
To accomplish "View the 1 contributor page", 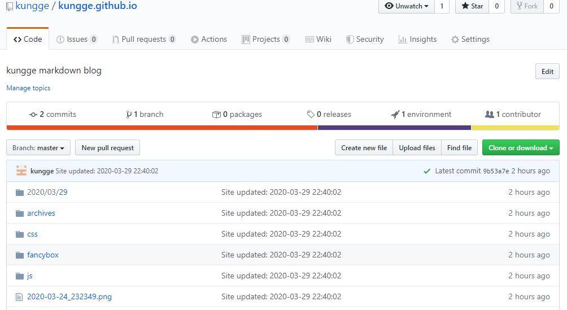I will point(513,114).
